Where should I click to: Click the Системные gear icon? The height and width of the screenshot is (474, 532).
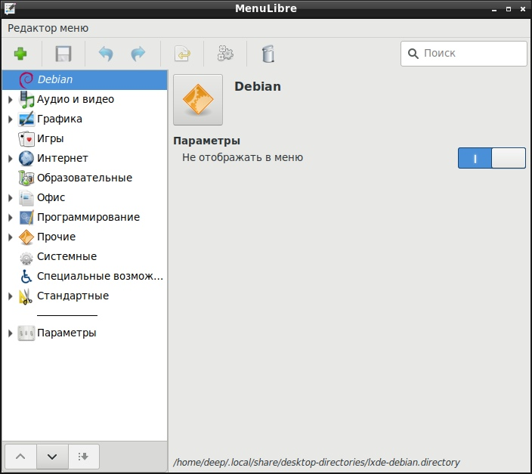coord(26,258)
